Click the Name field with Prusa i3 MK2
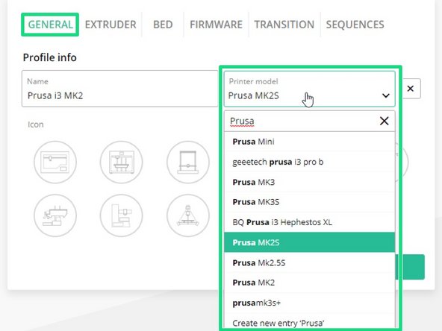Image resolution: width=442 pixels, height=331 pixels. [x=120, y=89]
